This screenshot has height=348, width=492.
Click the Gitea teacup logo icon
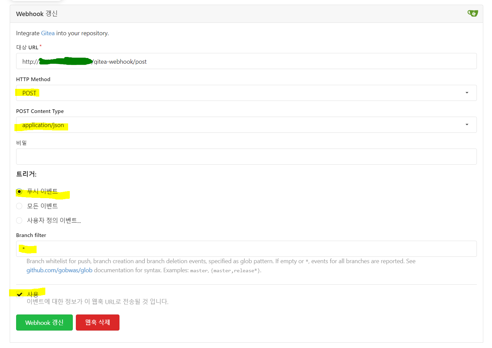(473, 13)
